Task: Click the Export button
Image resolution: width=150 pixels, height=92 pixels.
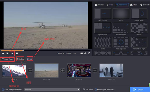Action: [x=140, y=90]
